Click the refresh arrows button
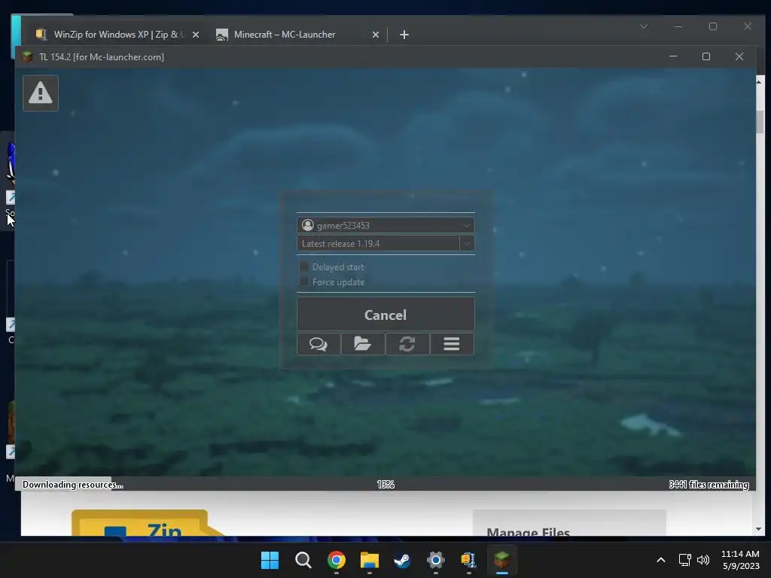771x578 pixels. pos(407,344)
